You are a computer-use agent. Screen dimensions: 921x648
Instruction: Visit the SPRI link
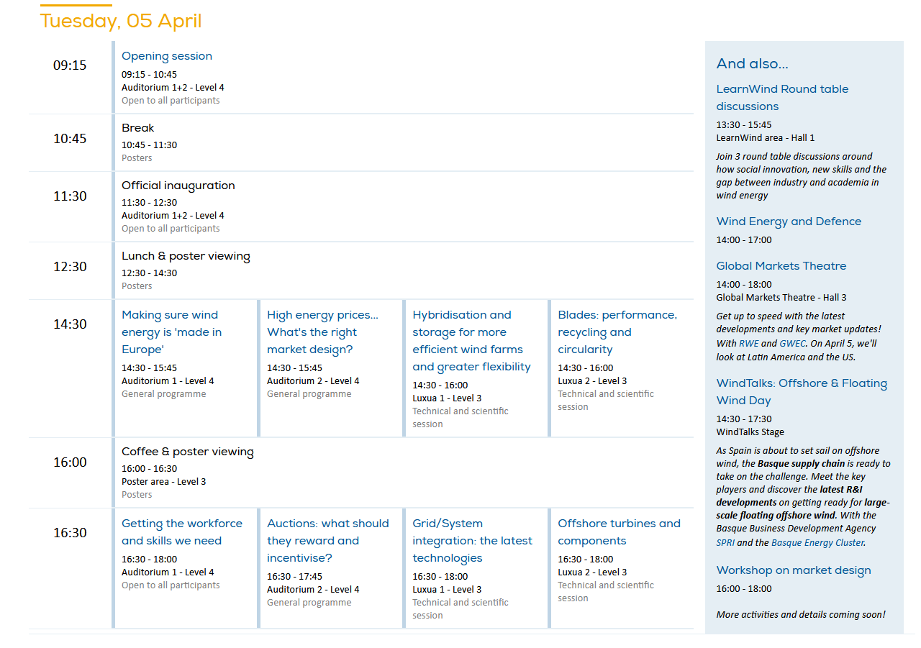pyautogui.click(x=725, y=543)
